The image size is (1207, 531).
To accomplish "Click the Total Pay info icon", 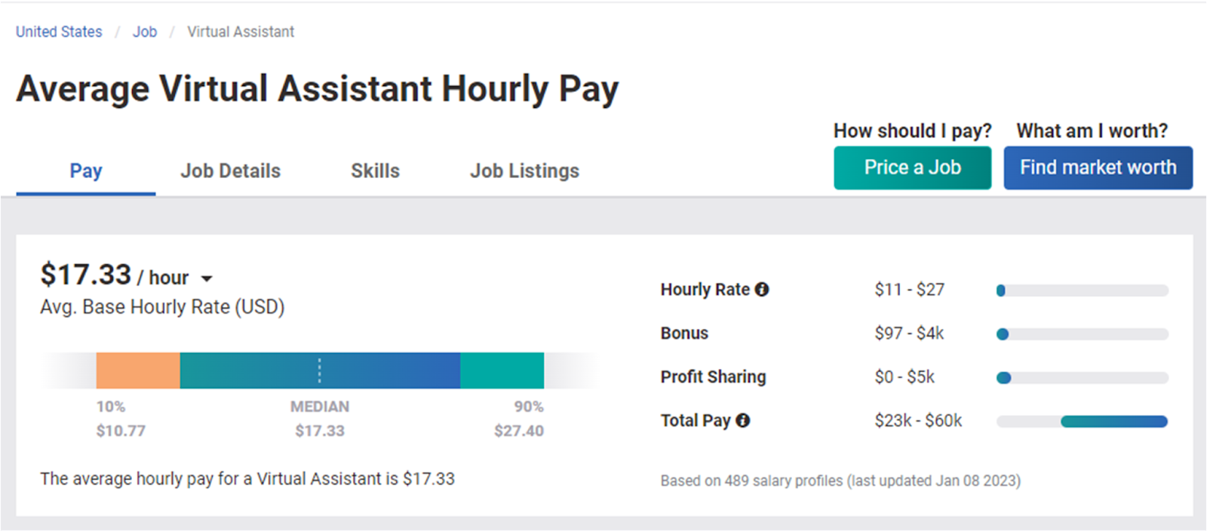I will [x=743, y=420].
